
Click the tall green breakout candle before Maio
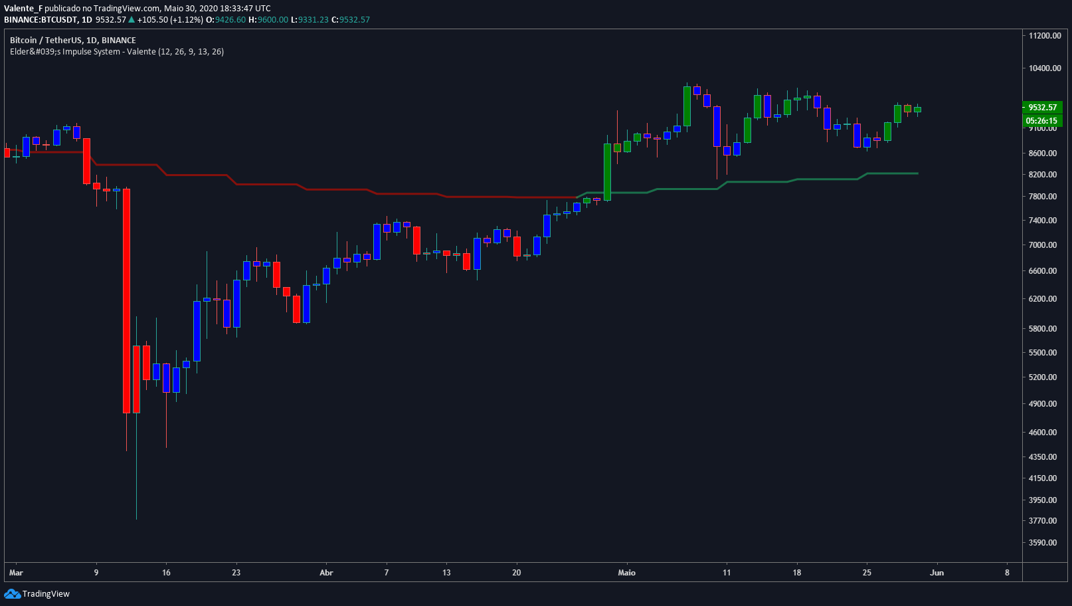(x=607, y=172)
